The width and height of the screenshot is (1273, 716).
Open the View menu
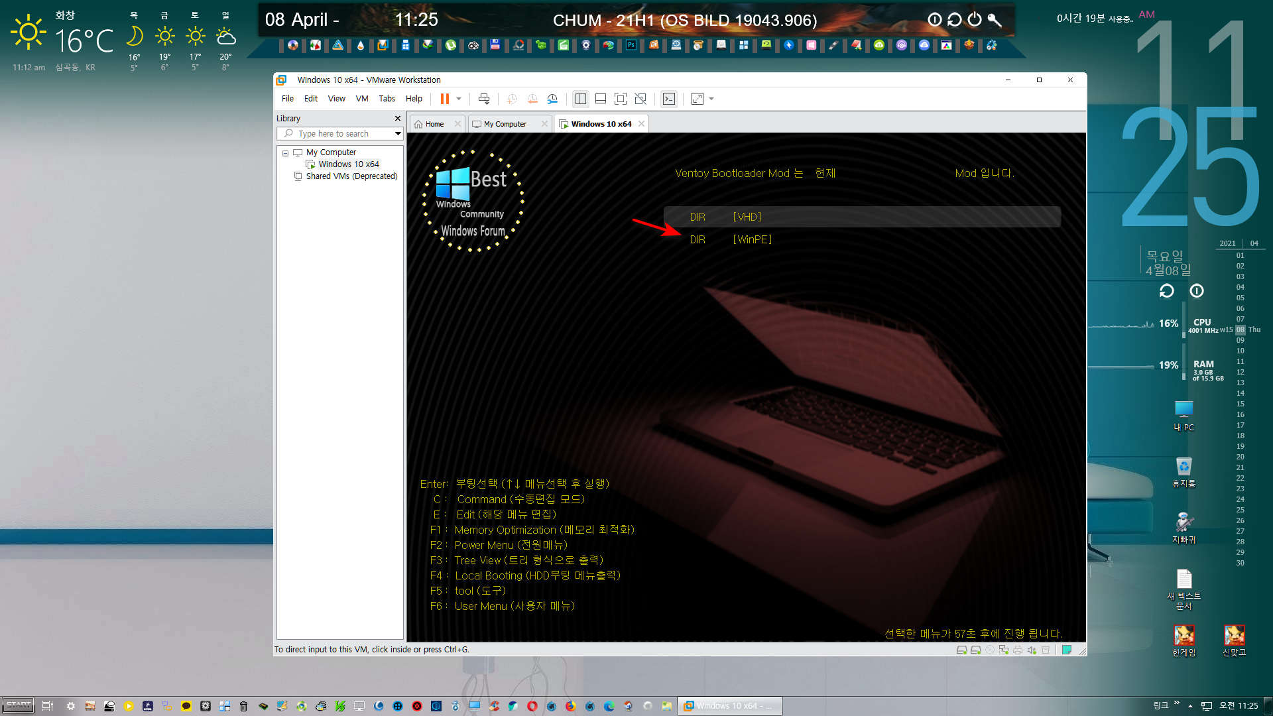pyautogui.click(x=337, y=99)
